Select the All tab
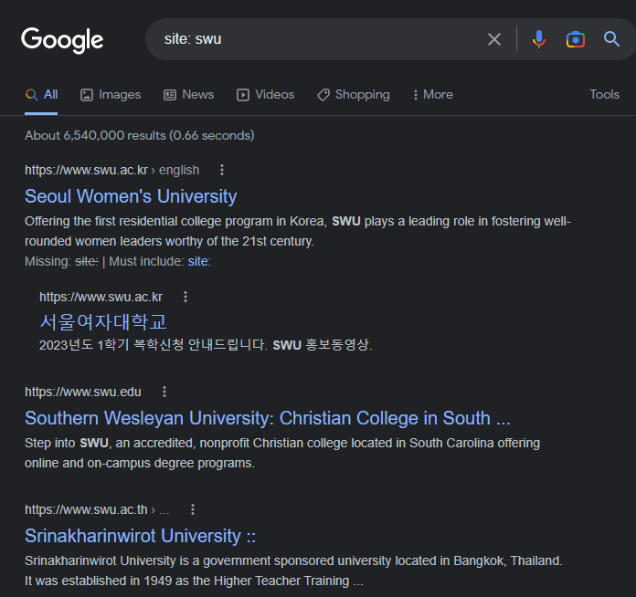 tap(41, 94)
